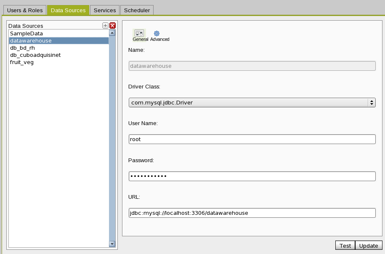Open the General settings icon
This screenshot has height=254, width=385.
click(140, 33)
